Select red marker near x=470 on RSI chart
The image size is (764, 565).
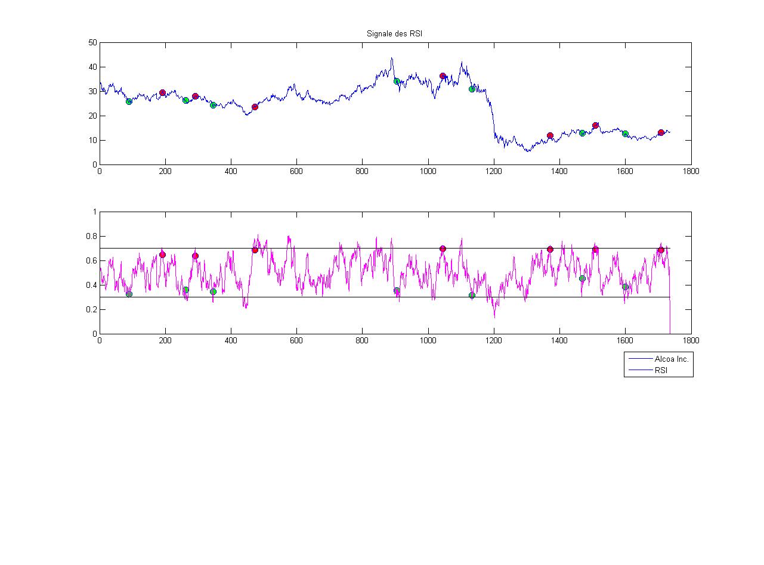pyautogui.click(x=255, y=250)
